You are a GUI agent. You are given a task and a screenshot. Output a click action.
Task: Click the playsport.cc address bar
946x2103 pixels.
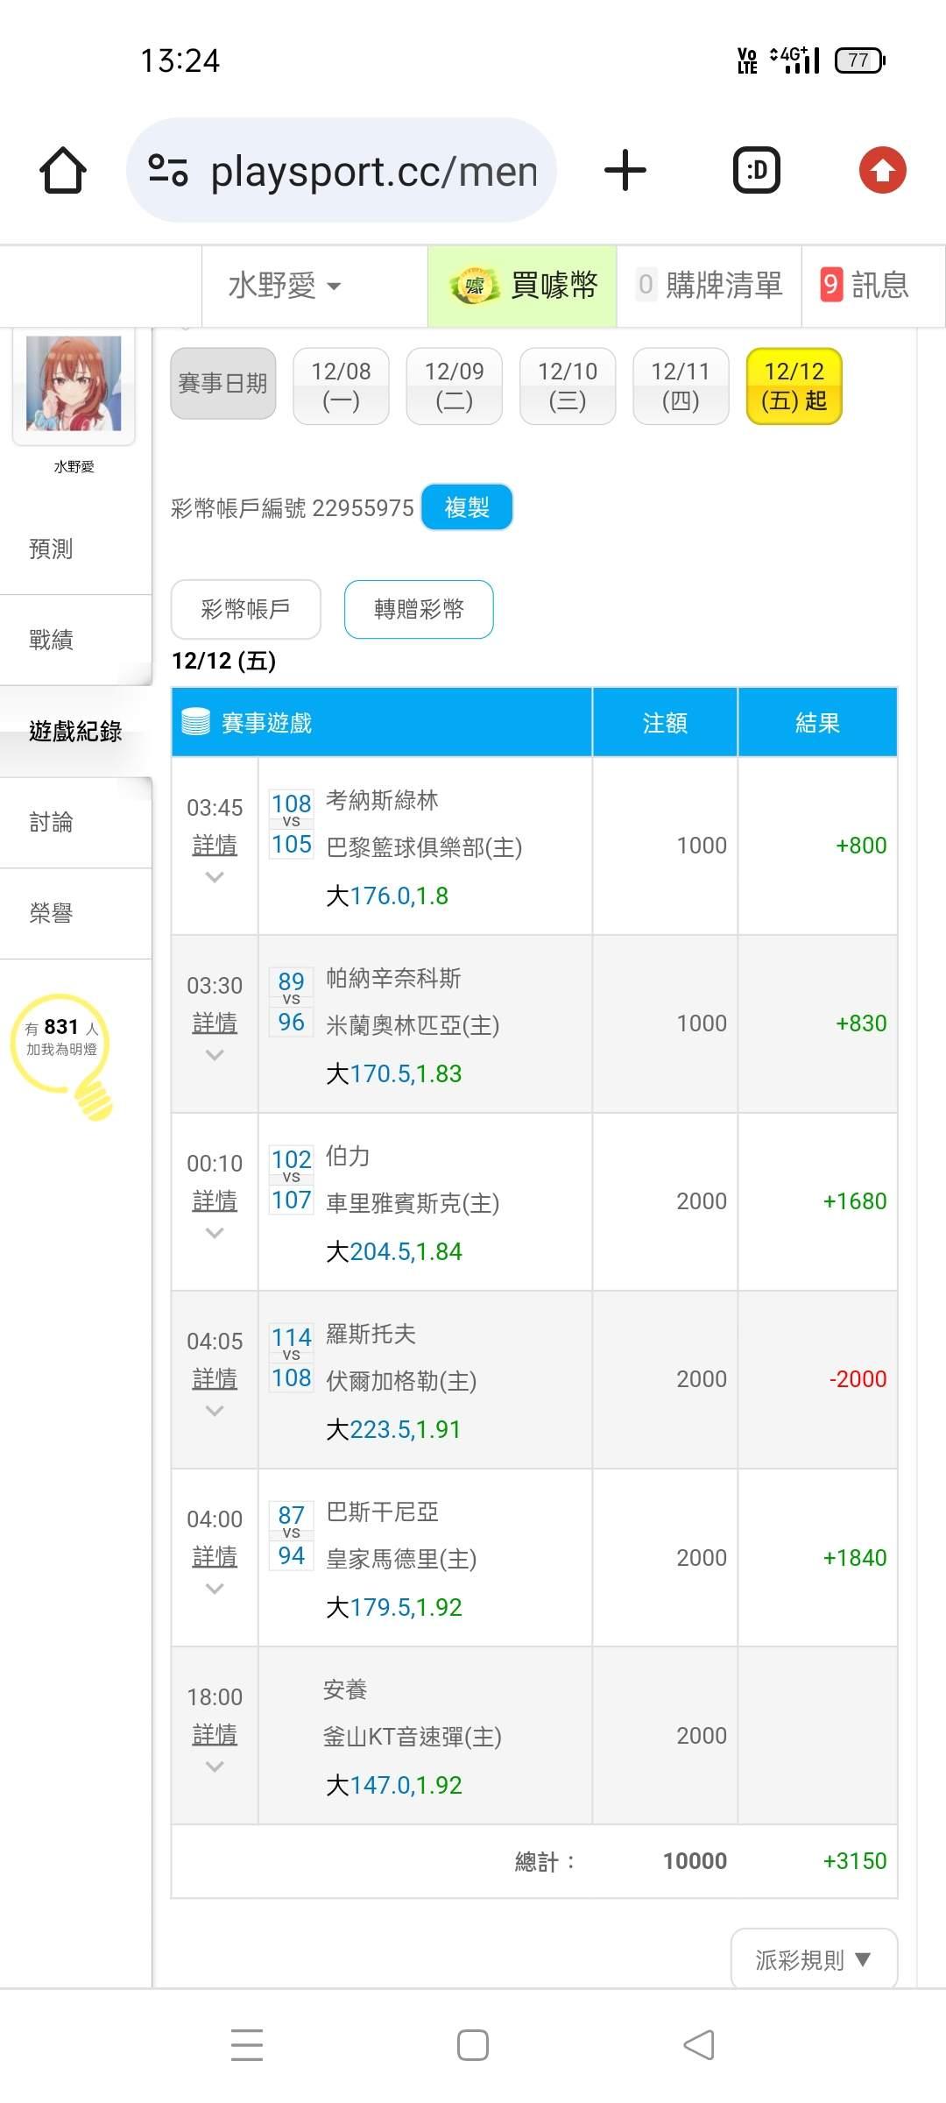click(372, 170)
